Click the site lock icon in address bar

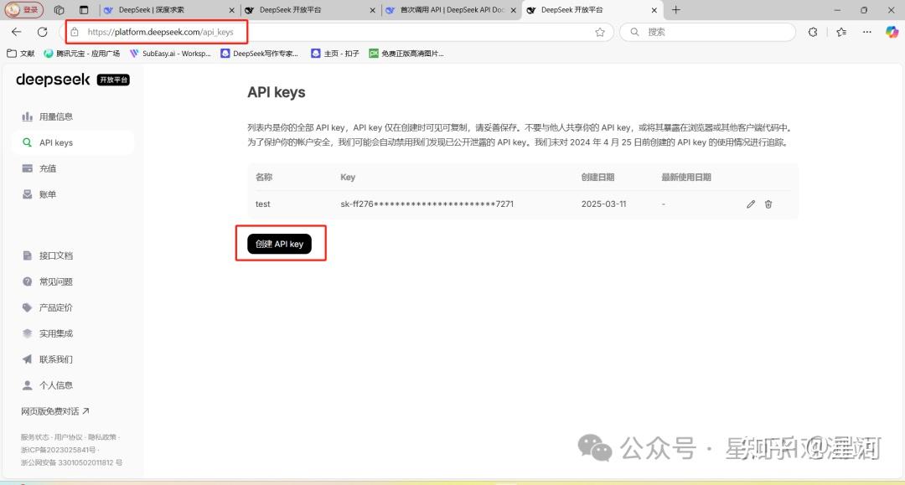75,33
